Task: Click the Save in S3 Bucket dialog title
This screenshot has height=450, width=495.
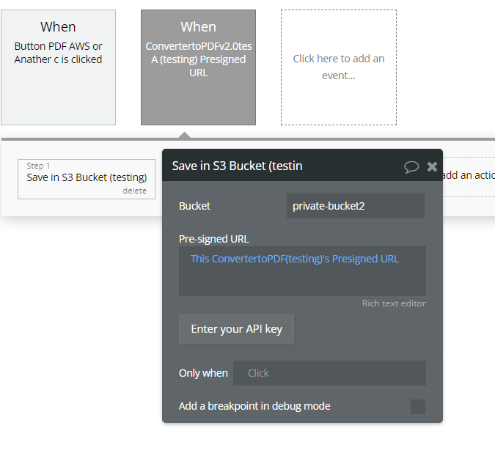Action: (x=238, y=166)
